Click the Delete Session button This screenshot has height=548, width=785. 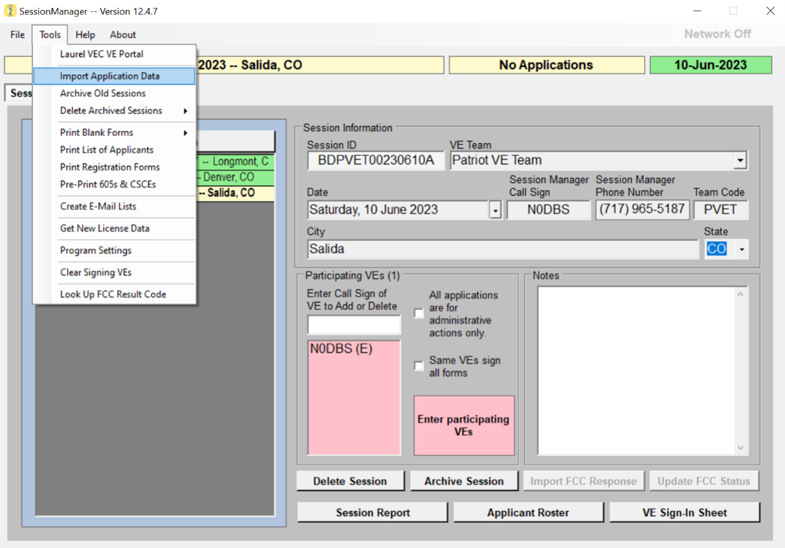click(350, 481)
